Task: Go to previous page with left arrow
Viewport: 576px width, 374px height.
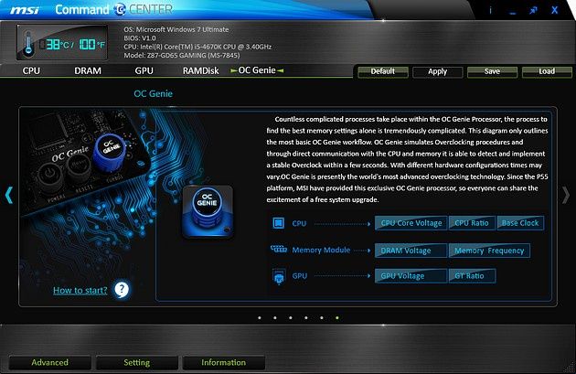Action: point(9,195)
